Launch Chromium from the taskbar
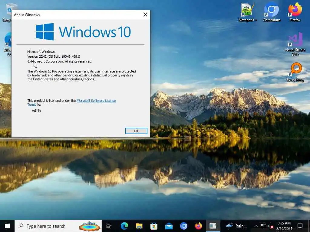 tap(184, 226)
